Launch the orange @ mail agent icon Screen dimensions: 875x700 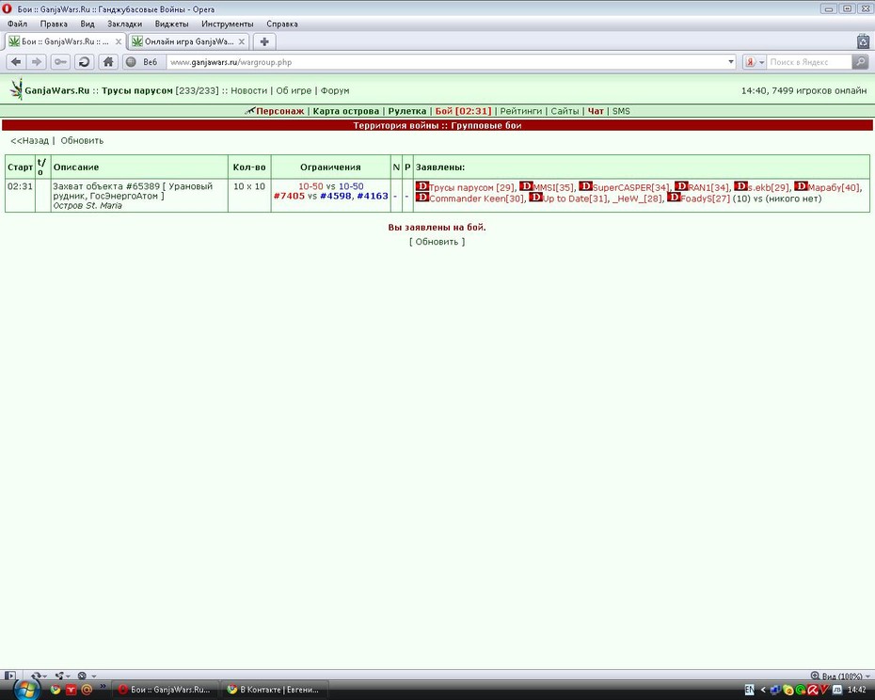(x=87, y=690)
